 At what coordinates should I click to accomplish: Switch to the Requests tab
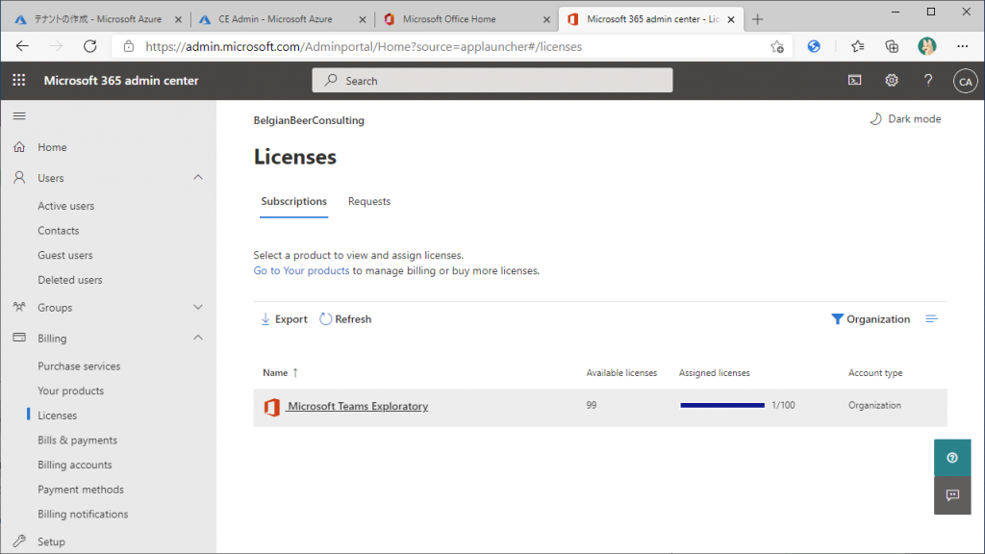coord(369,201)
